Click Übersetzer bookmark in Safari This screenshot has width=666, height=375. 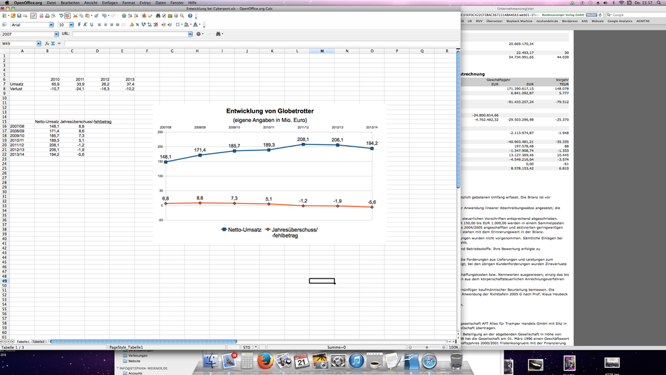[x=494, y=21]
